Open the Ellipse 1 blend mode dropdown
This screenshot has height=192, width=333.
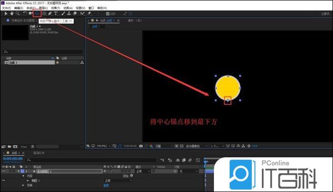pyautogui.click(x=118, y=181)
